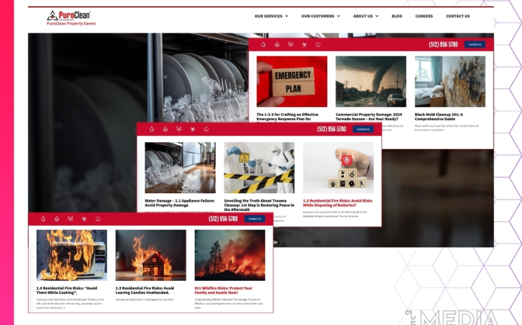Click biohazard icon in Fire Risks panel bar

pyautogui.click(x=84, y=219)
